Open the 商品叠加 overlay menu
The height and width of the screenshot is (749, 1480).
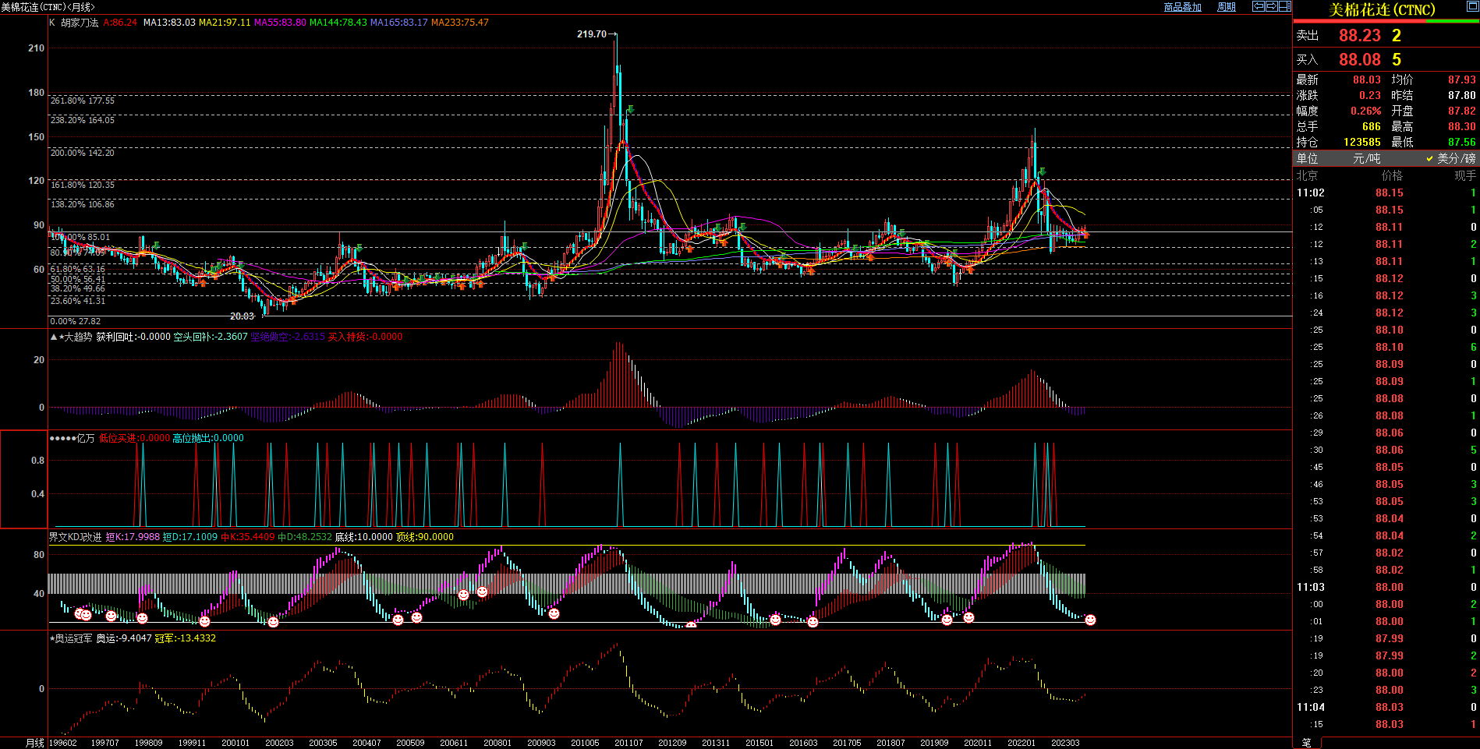coord(1182,7)
